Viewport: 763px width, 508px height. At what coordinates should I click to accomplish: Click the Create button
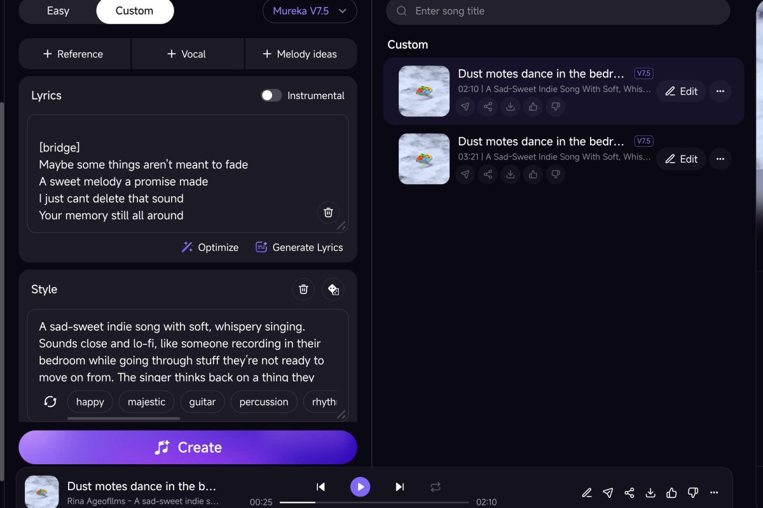tap(188, 447)
